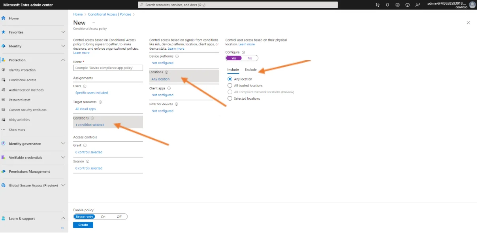
Task: Open the feedback icon in header
Action: tap(418, 5)
